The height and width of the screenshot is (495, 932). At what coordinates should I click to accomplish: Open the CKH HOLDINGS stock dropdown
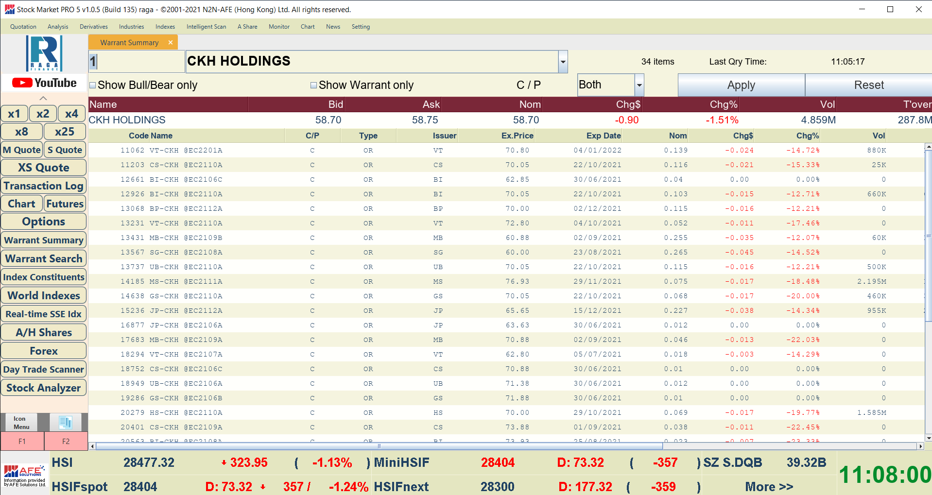point(563,62)
